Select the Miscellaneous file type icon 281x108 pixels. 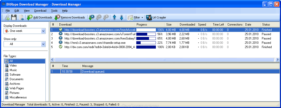point(7,97)
